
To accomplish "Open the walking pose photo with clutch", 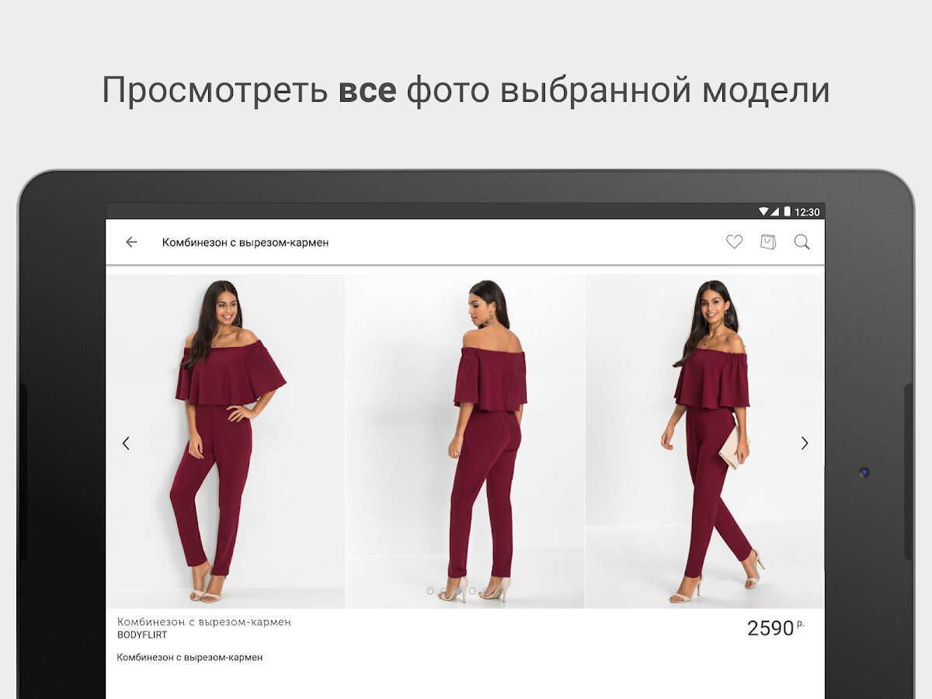I will coord(704,441).
